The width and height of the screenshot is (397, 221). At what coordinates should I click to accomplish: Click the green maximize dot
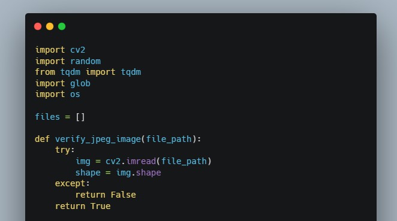coord(62,26)
